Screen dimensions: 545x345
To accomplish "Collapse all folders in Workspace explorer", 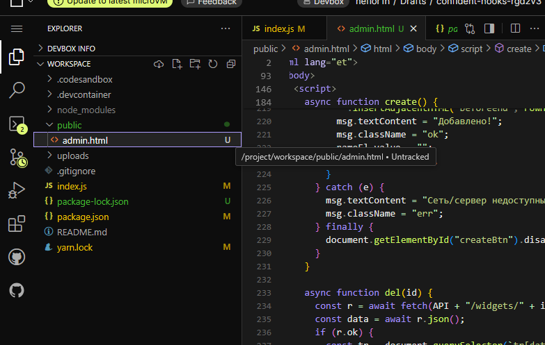I will [230, 64].
